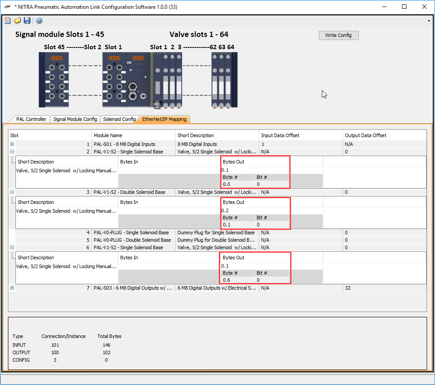Image resolution: width=435 pixels, height=385 pixels.
Task: Select 'PAL-V0-PLUG - Single Solenoid Base' row
Action: click(x=221, y=232)
